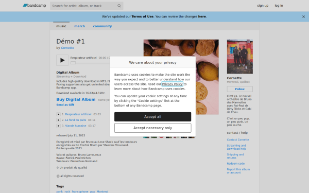Click Accept necessary only button
Viewport: 309px width, 193px height.
(153, 128)
